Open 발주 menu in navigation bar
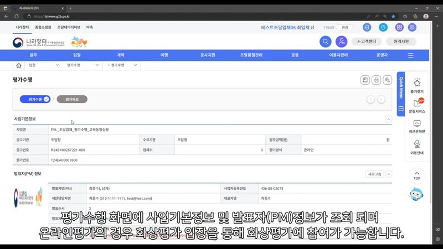This screenshot has height=249, width=443. [x=33, y=55]
